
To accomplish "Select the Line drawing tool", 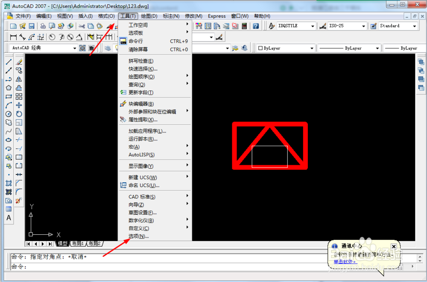I will click(x=9, y=62).
